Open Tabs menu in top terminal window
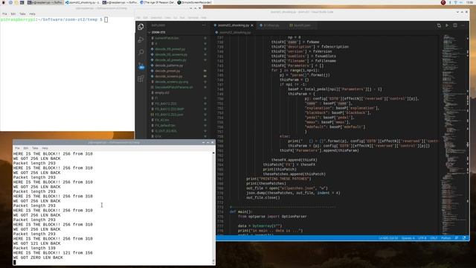Image resolution: width=476 pixels, height=268 pixels. click(22, 14)
